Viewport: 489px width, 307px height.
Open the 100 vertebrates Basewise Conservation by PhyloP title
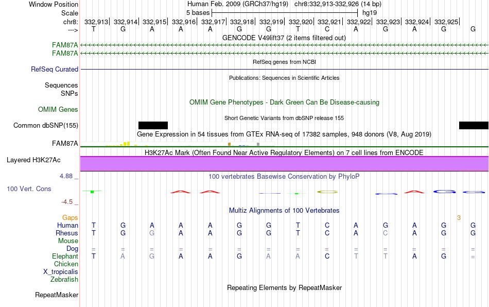[284, 176]
